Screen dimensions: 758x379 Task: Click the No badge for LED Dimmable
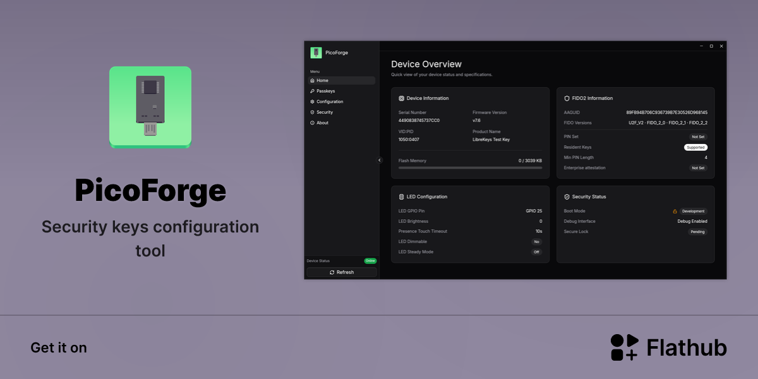click(536, 242)
